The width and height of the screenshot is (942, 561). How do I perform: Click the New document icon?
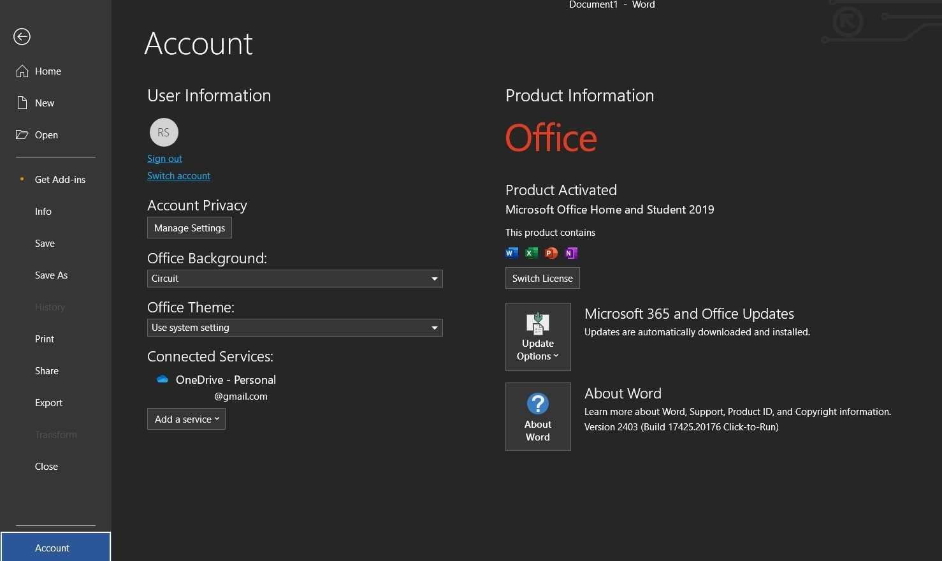(x=22, y=103)
